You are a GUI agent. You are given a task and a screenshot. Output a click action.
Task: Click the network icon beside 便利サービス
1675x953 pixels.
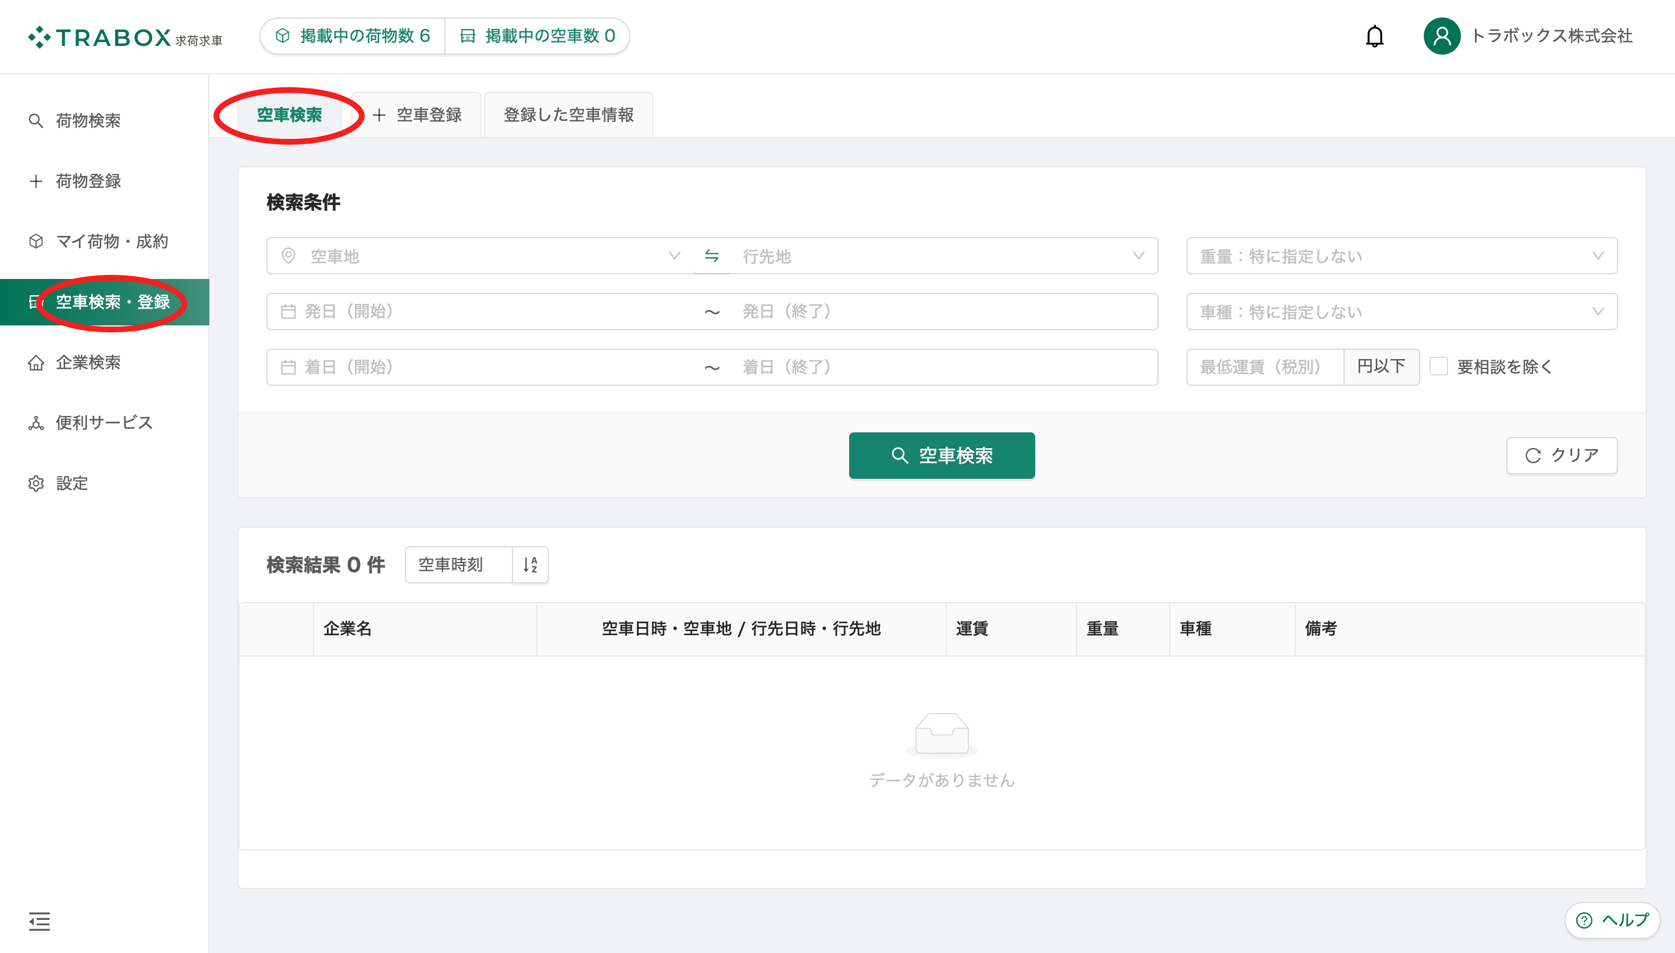[36, 423]
